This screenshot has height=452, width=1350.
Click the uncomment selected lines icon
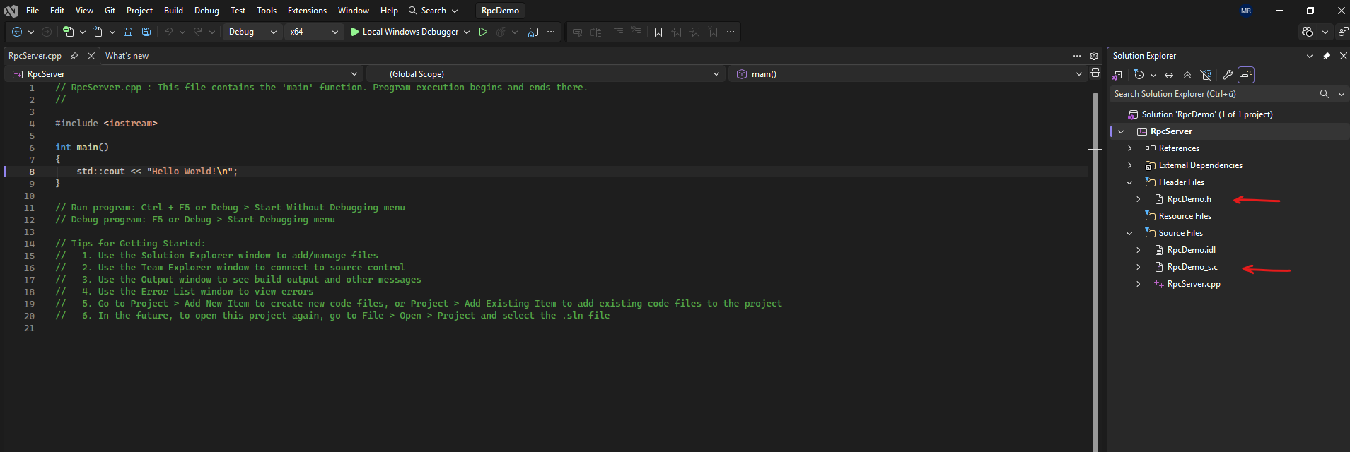[596, 32]
